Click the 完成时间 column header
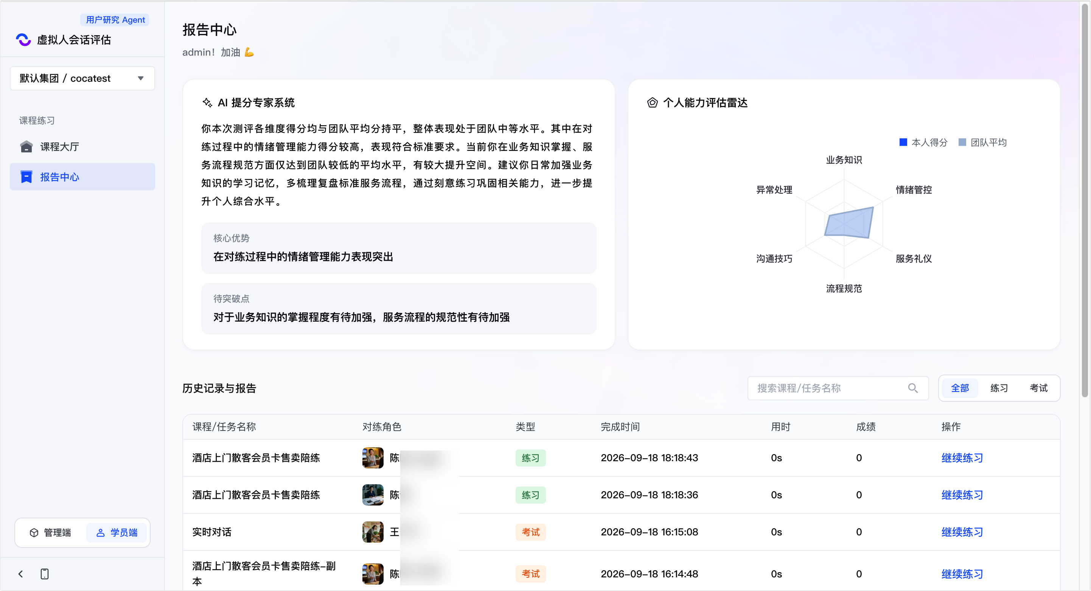1091x591 pixels. (620, 427)
